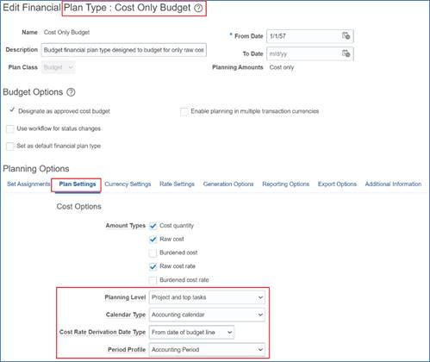Open the Reporting Options tab

tap(286, 184)
